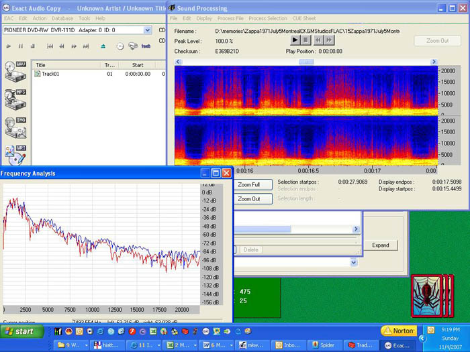Click rewind button in Sound Processing playback
This screenshot has width=470, height=352.
[x=318, y=40]
